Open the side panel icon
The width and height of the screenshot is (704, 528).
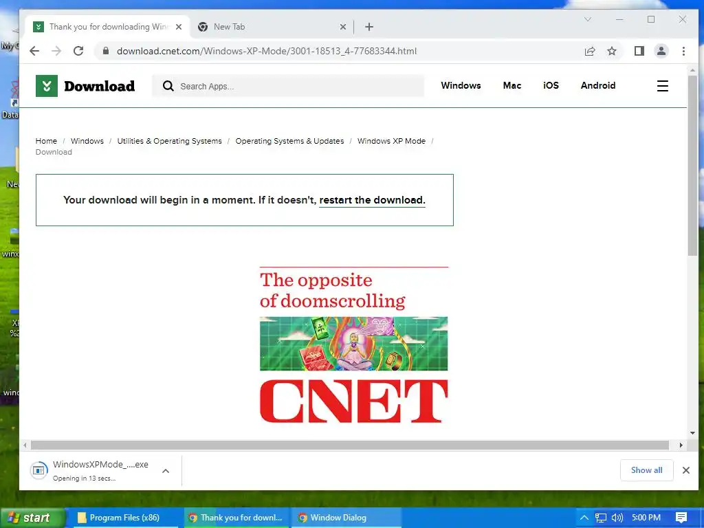pos(639,51)
